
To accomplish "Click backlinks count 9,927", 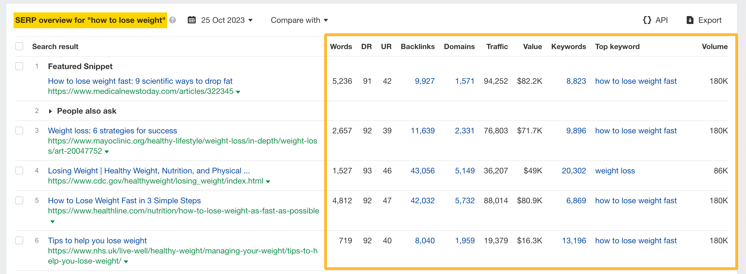I will point(425,81).
